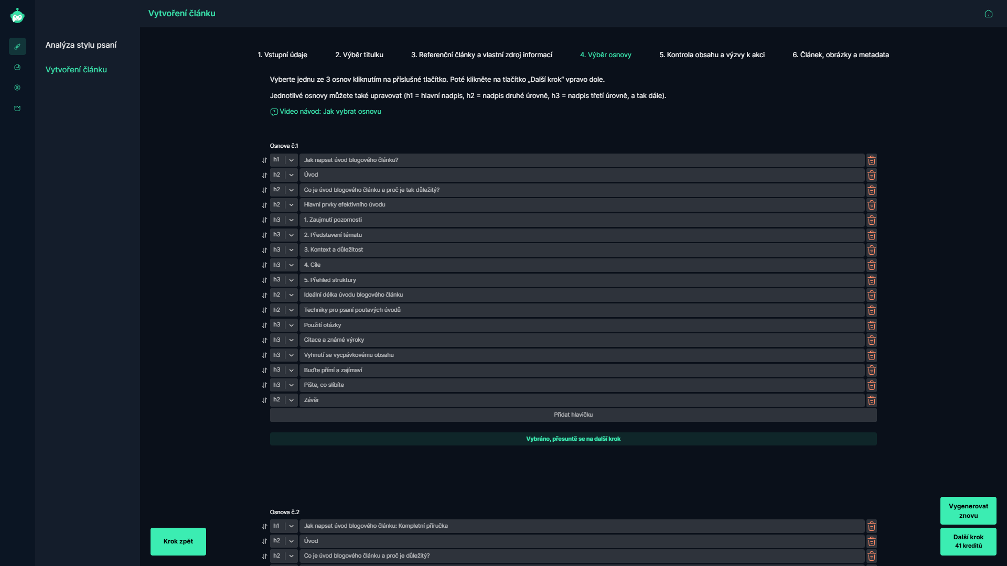1007x566 pixels.
Task: Delete the 'Techniky pro psaní poutavých úvodů' heading
Action: click(x=871, y=310)
